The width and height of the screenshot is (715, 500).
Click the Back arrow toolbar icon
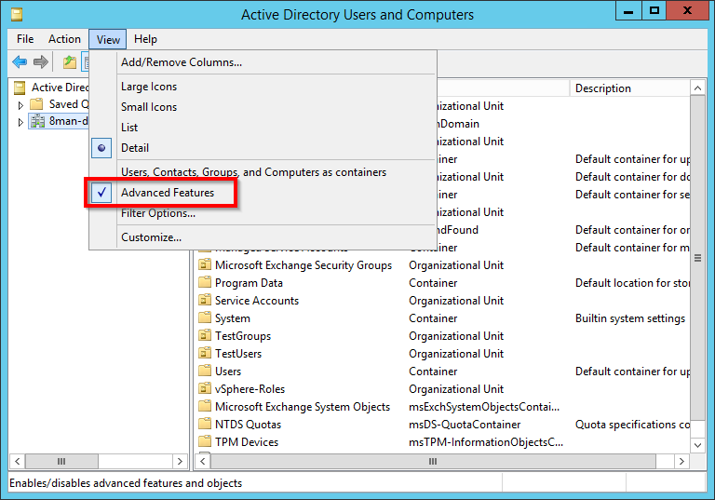click(x=20, y=62)
